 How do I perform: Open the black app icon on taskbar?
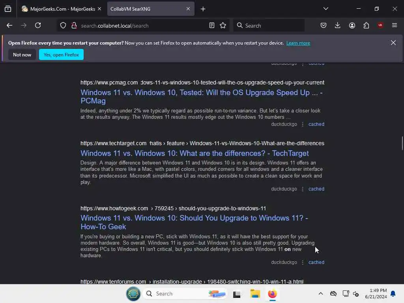pyautogui.click(x=237, y=294)
